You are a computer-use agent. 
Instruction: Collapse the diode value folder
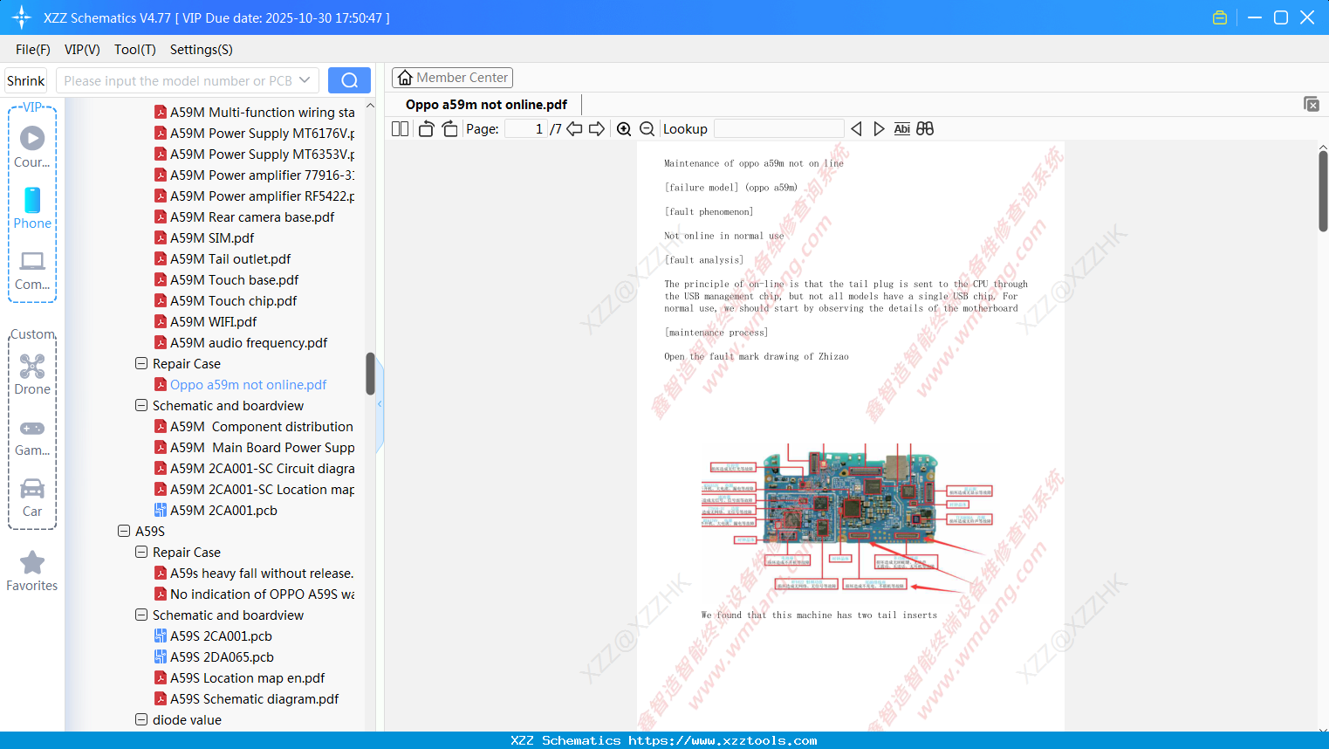(x=141, y=719)
